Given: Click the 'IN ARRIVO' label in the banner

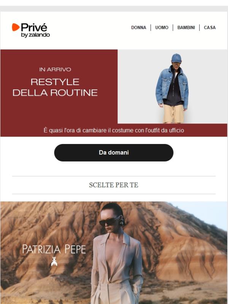Looking at the screenshot, I should [x=55, y=70].
